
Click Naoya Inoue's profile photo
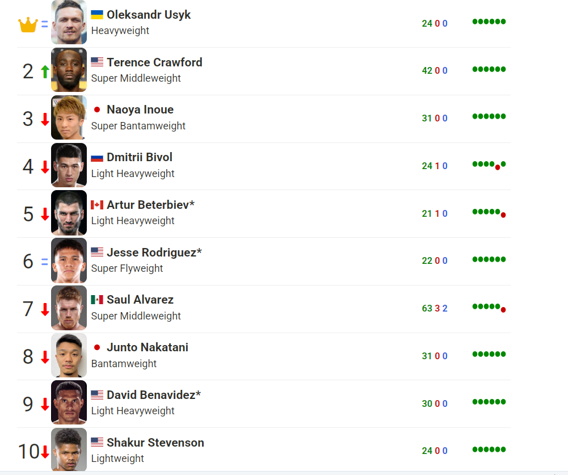(69, 118)
